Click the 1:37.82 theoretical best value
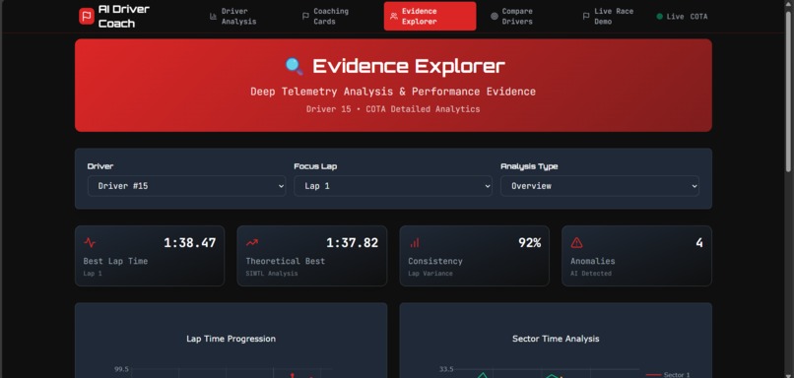The image size is (794, 378). [352, 243]
